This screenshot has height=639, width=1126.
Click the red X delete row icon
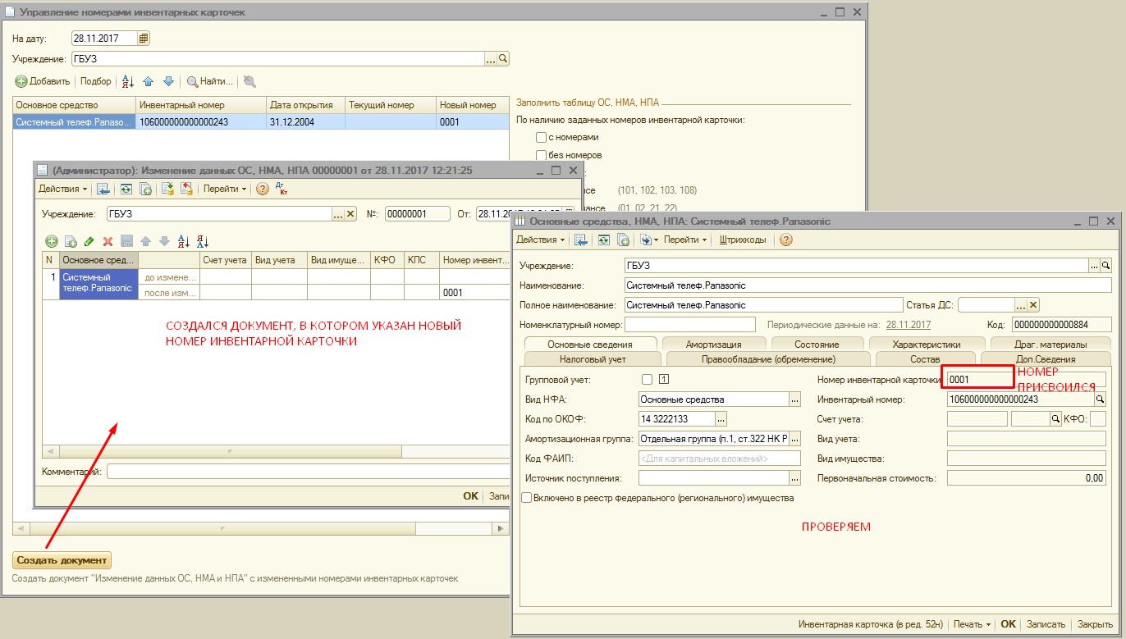click(x=108, y=241)
